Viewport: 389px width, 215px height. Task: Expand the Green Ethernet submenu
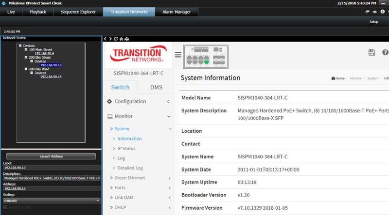pyautogui.click(x=140, y=178)
